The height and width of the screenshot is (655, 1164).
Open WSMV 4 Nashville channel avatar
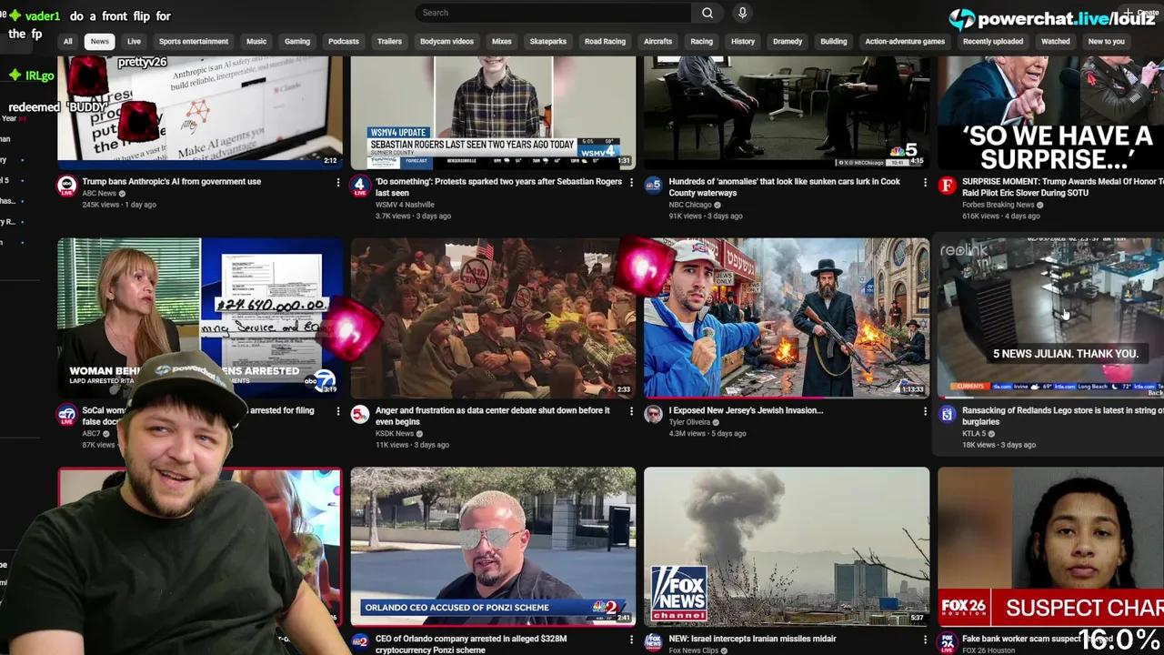coord(360,186)
